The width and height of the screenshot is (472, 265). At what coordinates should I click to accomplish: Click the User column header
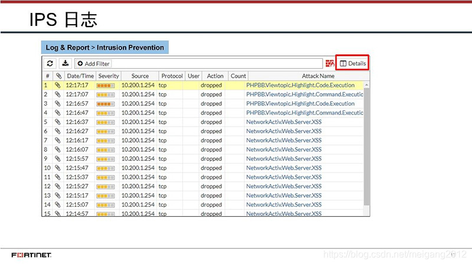point(194,76)
